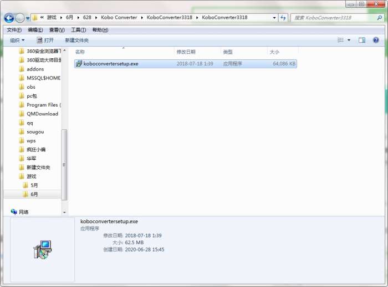This screenshot has width=388, height=287.
Task: Click the large installer thumbnail in details pane
Action: (42, 249)
